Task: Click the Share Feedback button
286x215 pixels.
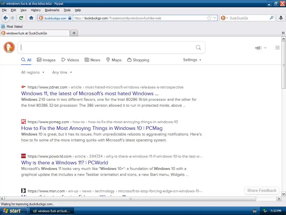Action: point(262,190)
